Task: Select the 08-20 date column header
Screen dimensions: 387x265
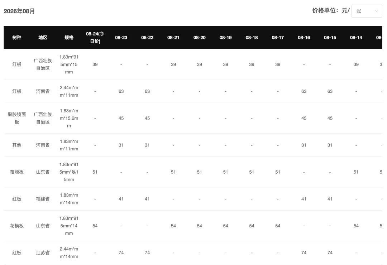Action: 200,38
